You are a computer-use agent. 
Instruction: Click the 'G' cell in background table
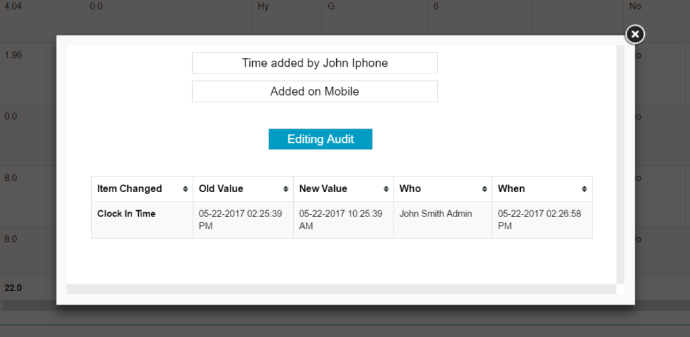pyautogui.click(x=331, y=6)
